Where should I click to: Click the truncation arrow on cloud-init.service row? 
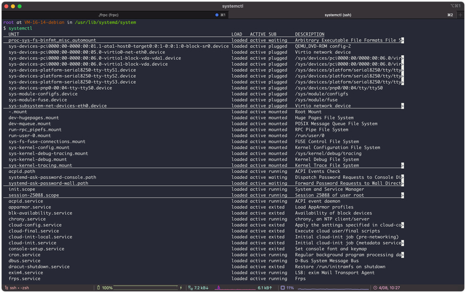coord(403,243)
